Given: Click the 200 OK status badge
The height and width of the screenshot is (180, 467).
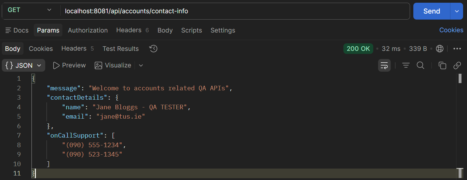Looking at the screenshot, I should click(x=358, y=49).
